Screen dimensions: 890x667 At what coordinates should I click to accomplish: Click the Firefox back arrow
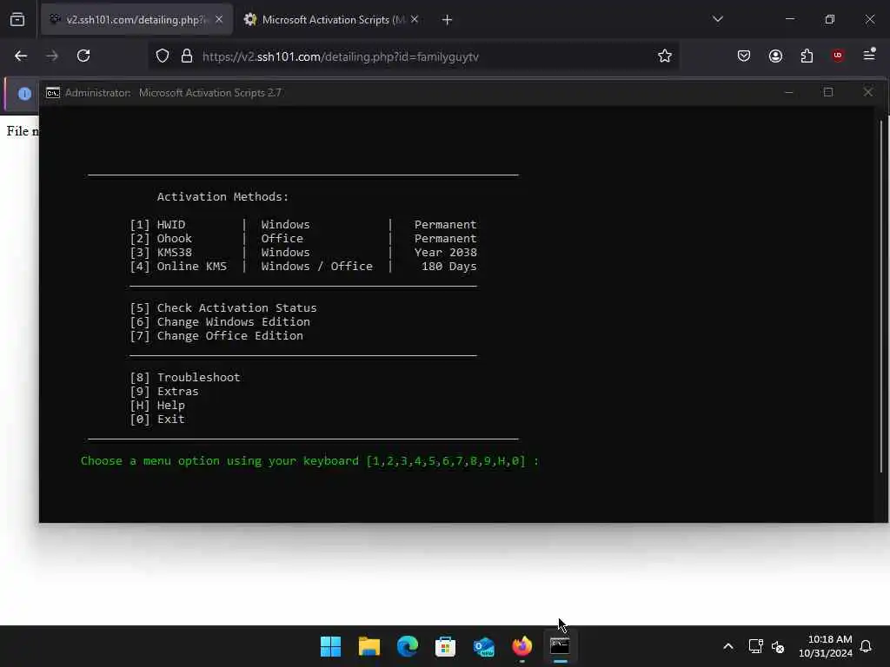21,56
